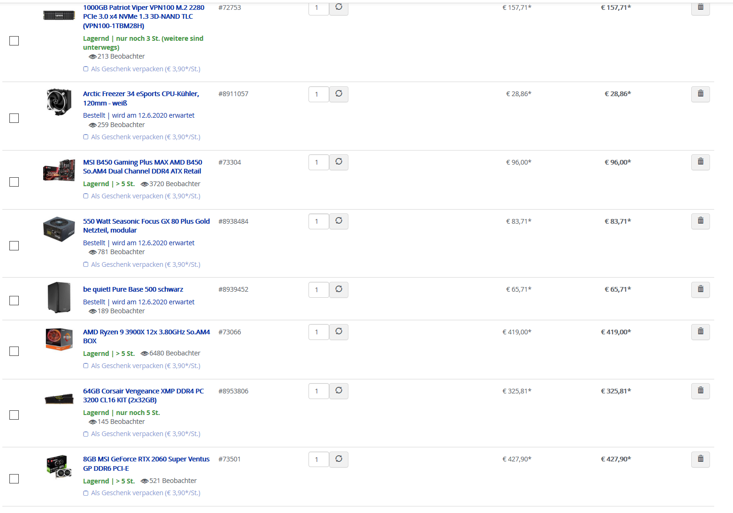Select checkbox for MSI B450 Gaming Plus row

[14, 182]
